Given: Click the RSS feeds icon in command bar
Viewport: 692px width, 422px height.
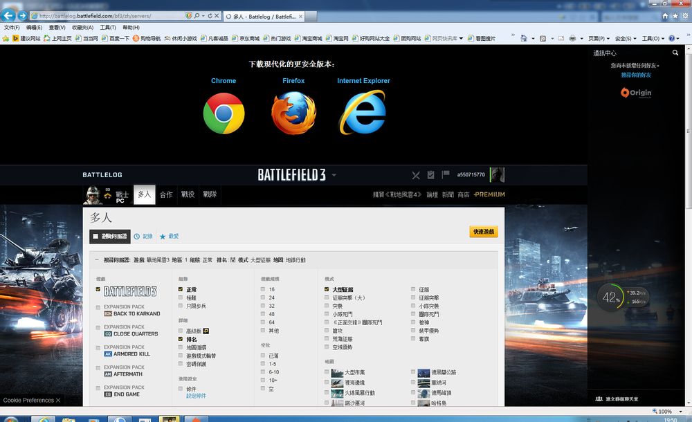Looking at the screenshot, I should pos(543,39).
